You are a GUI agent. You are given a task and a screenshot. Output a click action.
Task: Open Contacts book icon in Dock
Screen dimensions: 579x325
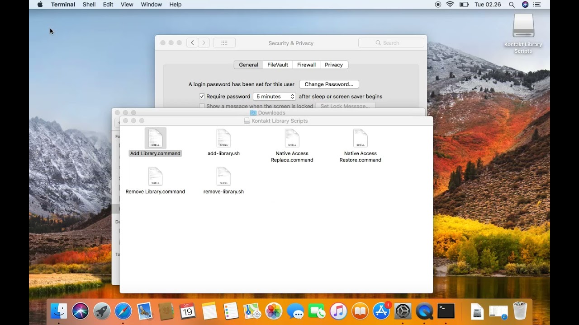click(166, 311)
